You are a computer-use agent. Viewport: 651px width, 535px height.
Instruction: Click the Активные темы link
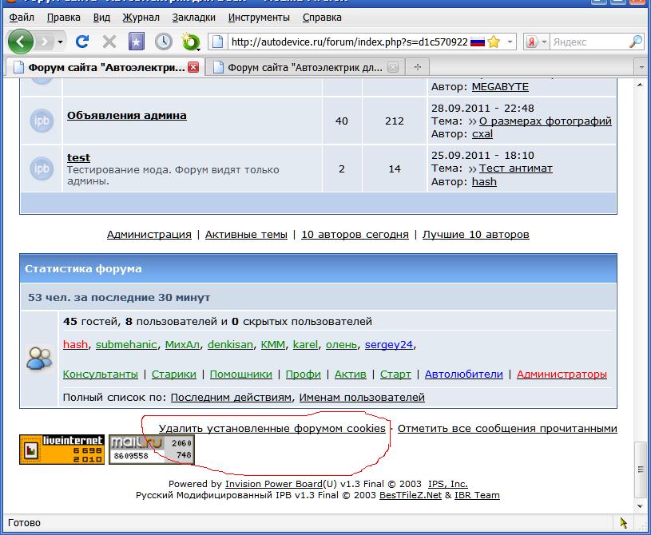[246, 235]
